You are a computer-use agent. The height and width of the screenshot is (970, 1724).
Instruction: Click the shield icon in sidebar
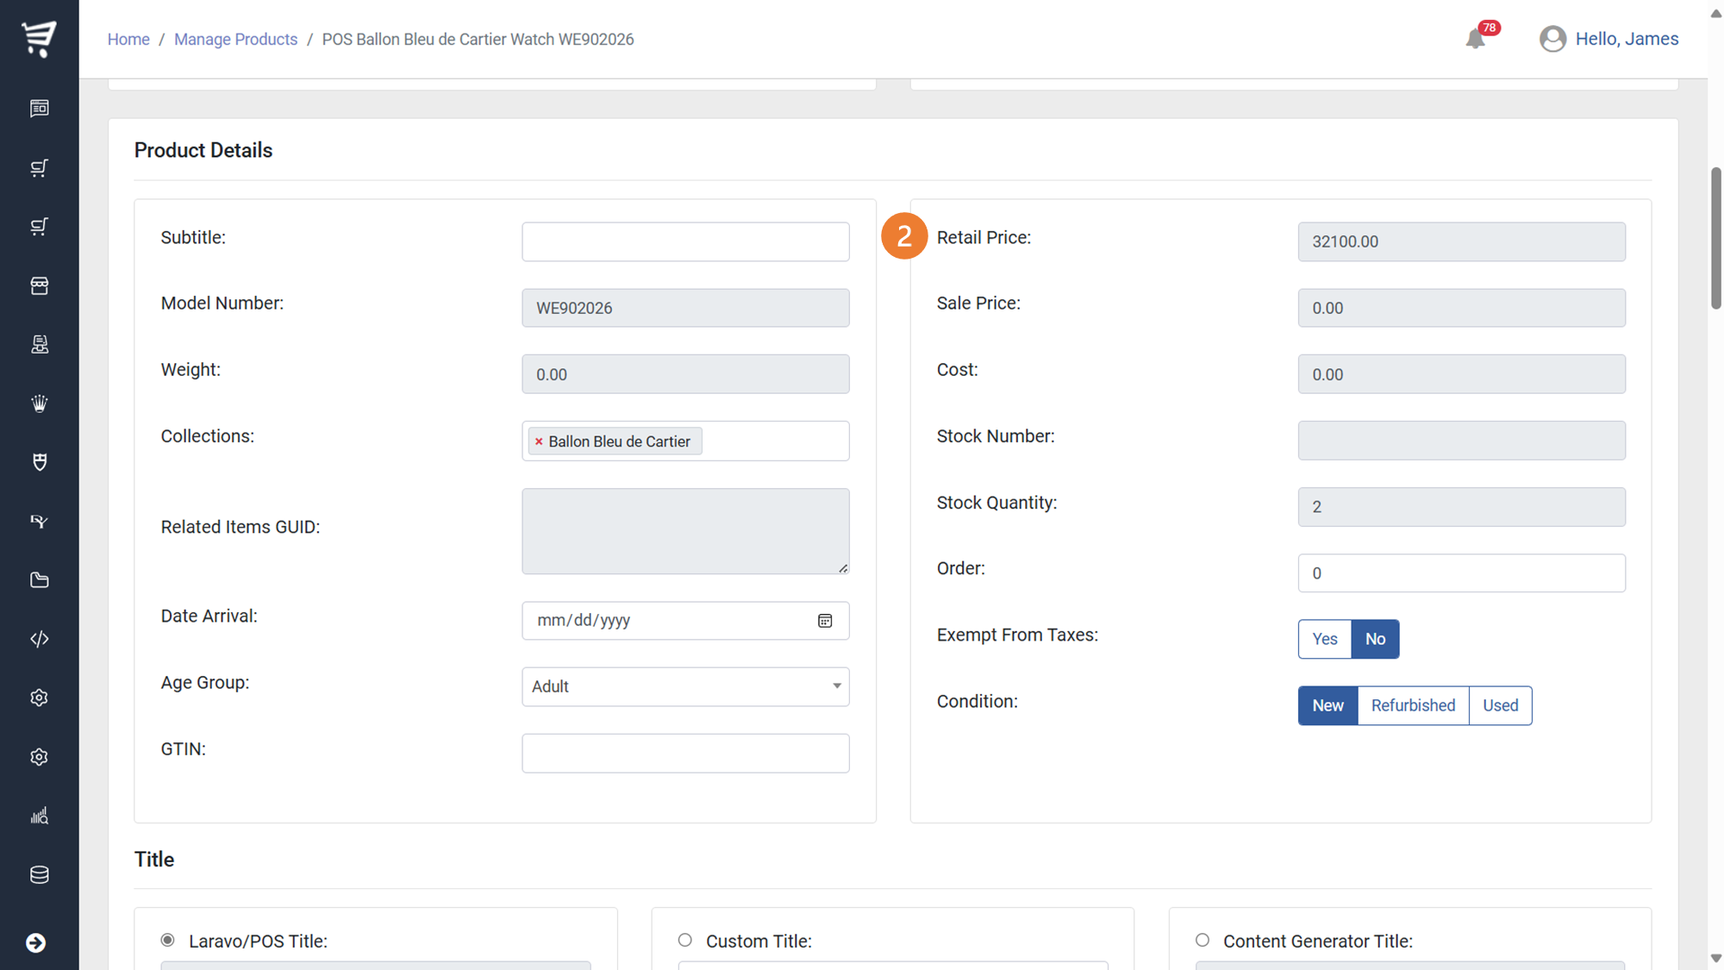[39, 462]
